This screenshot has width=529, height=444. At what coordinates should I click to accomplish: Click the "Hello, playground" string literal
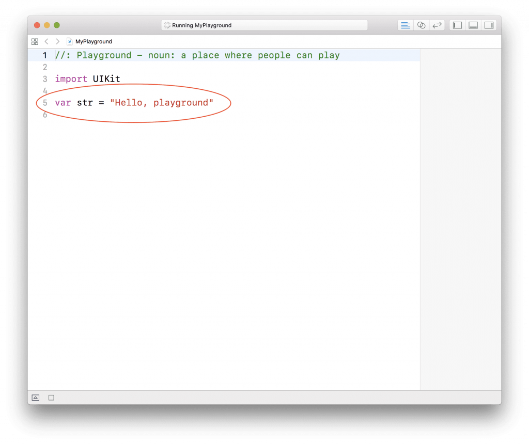point(162,103)
